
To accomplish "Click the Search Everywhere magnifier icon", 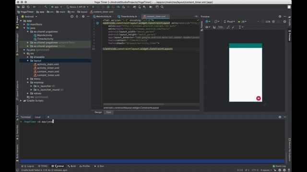I will [x=162, y=7].
